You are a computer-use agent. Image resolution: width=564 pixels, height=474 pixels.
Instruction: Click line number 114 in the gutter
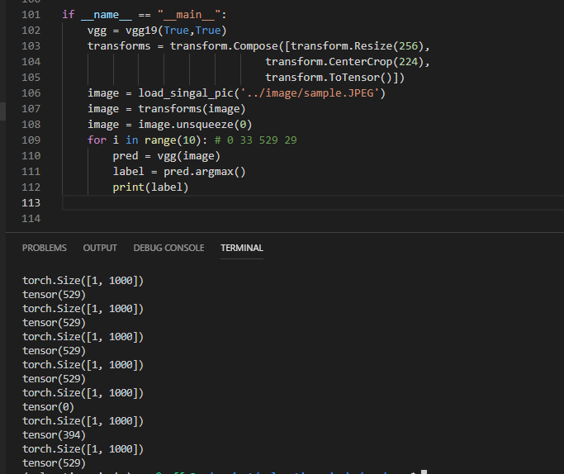click(31, 219)
